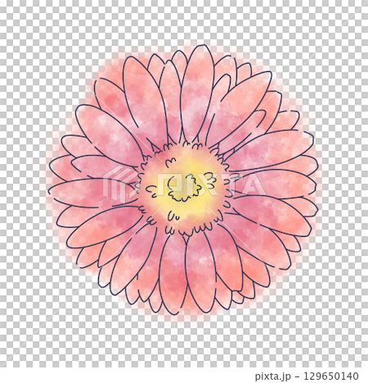Click the pink gerbera flower illustration

tap(183, 179)
